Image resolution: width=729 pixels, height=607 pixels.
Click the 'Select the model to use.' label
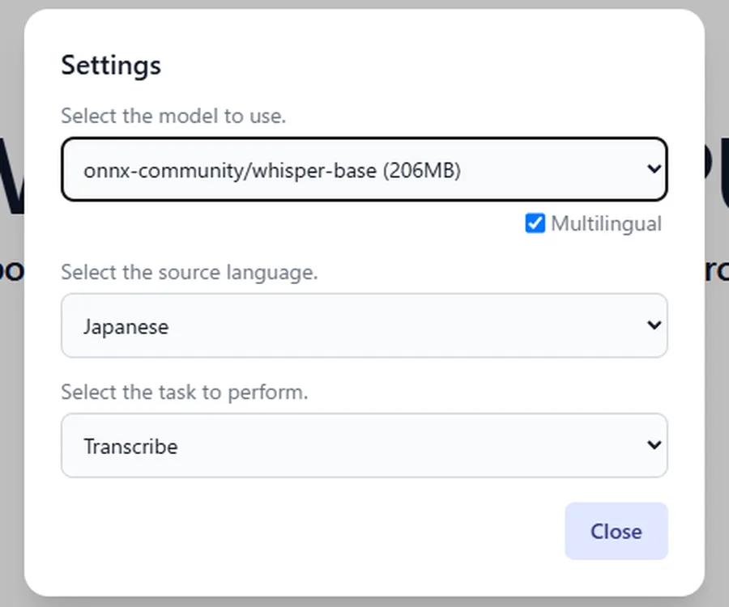tap(173, 116)
